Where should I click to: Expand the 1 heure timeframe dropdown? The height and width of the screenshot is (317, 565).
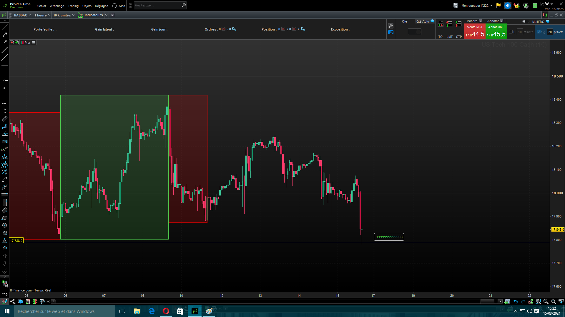(42, 15)
